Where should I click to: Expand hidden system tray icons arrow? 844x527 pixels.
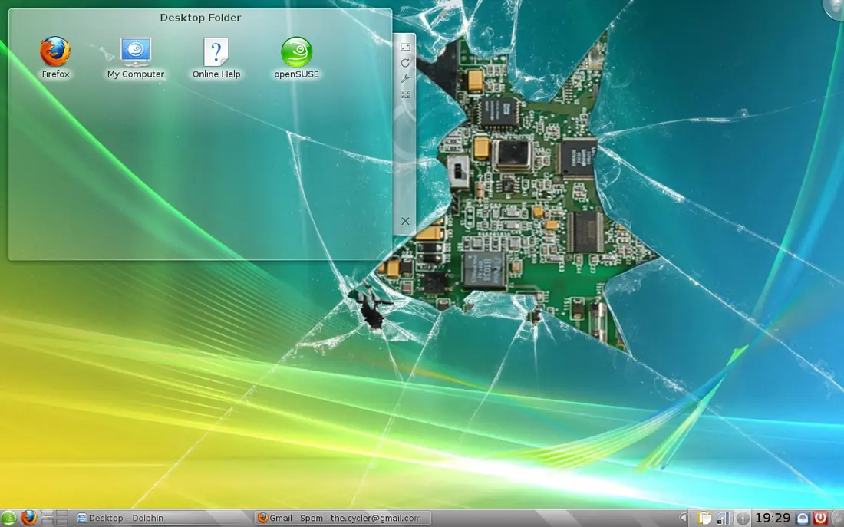[x=683, y=518]
